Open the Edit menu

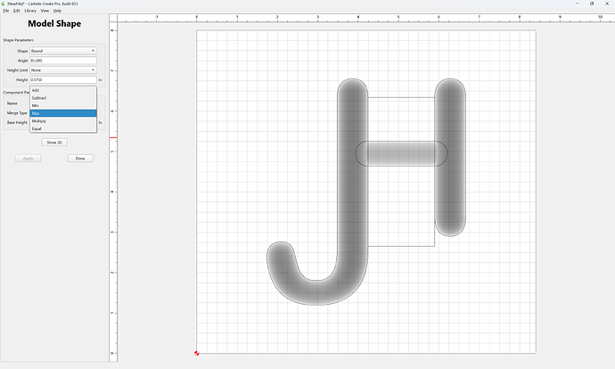pos(16,11)
